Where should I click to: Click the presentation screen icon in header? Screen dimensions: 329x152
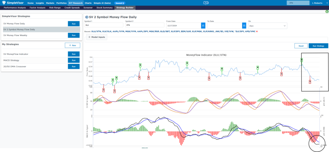pyautogui.click(x=206, y=3)
